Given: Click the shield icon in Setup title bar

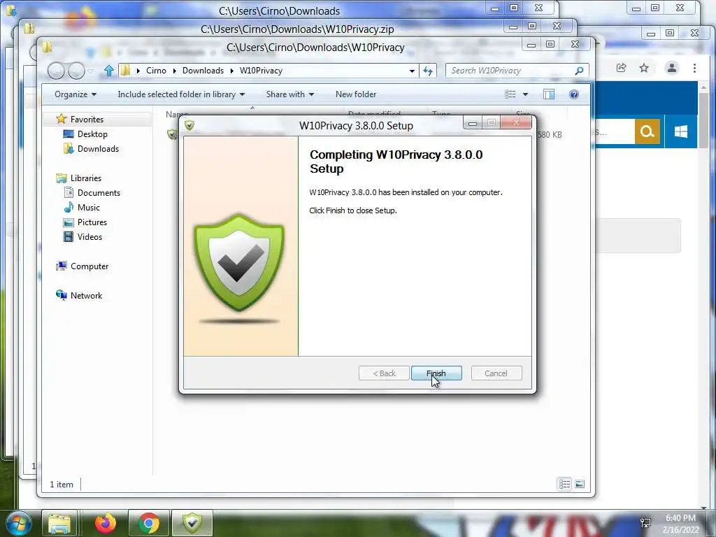Looking at the screenshot, I should click(189, 125).
